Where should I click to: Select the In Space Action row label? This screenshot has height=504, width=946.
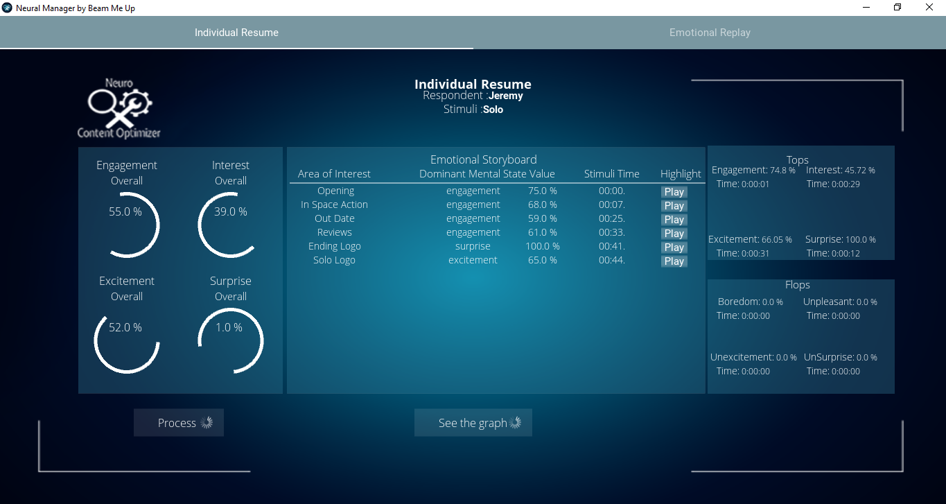coord(334,205)
